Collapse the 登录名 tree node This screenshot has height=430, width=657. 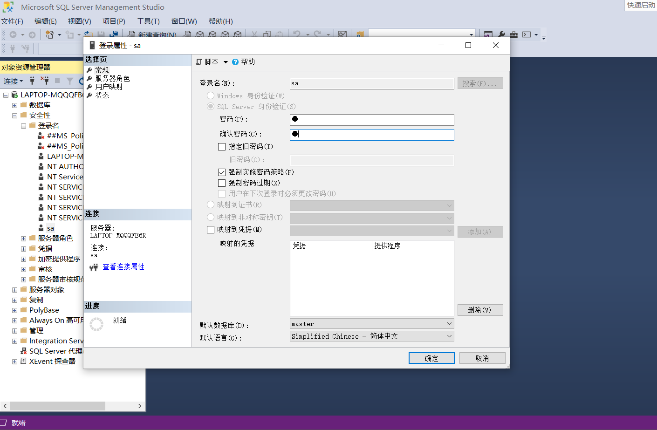pos(23,126)
